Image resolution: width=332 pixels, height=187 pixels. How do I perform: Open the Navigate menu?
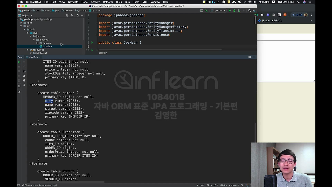[73, 2]
